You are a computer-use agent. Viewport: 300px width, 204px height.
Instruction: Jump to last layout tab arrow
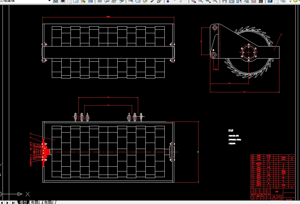(13, 202)
